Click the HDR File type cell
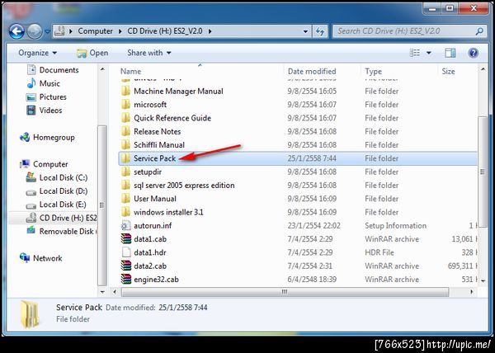This screenshot has width=495, height=353. (379, 252)
